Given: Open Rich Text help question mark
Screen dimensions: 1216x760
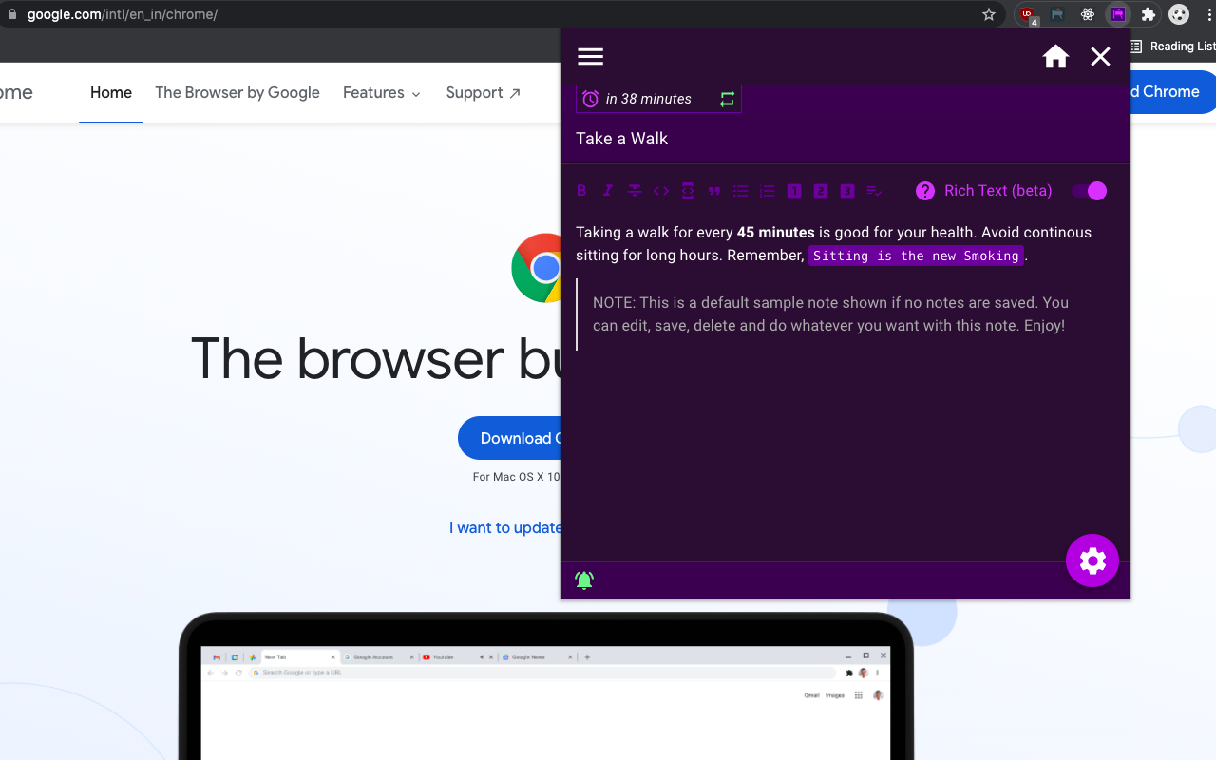Looking at the screenshot, I should point(925,191).
